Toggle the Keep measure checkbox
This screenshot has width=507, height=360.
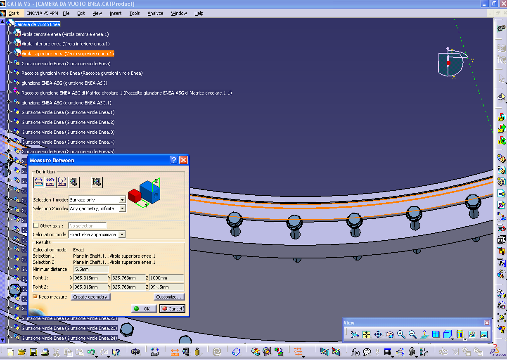click(x=35, y=296)
